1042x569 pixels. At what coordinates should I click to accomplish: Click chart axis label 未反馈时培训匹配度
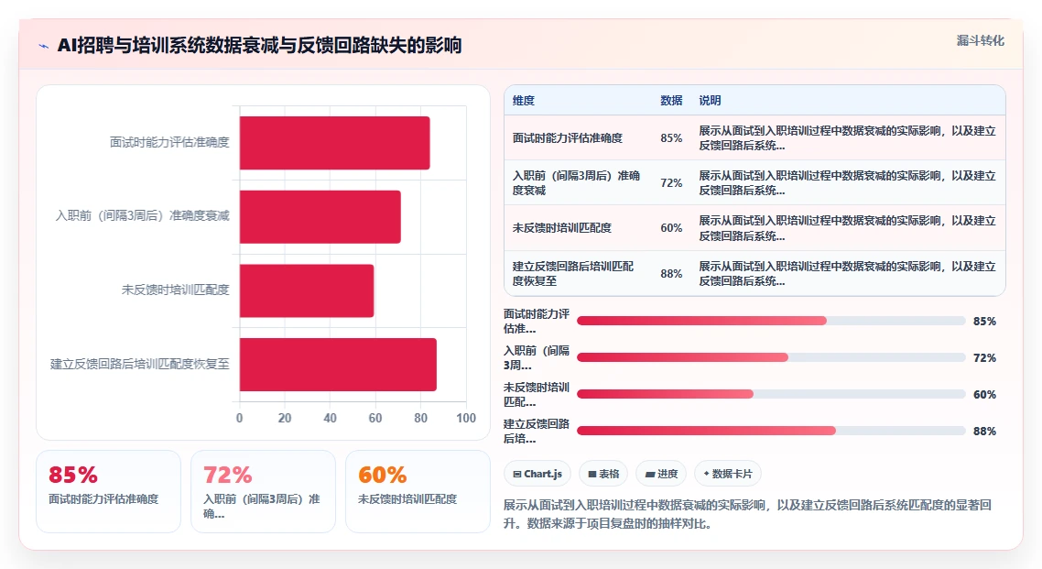coord(176,290)
